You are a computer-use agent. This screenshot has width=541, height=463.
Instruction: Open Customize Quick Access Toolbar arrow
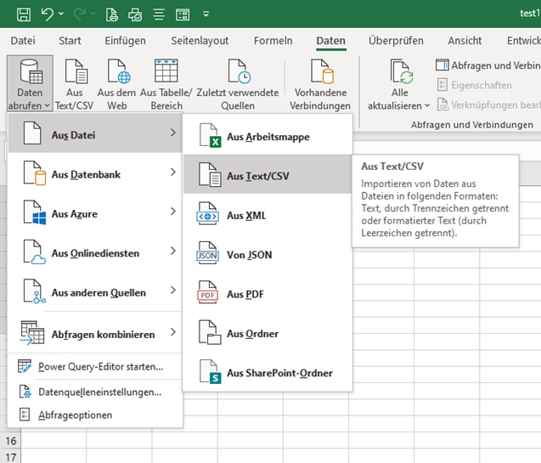click(206, 14)
